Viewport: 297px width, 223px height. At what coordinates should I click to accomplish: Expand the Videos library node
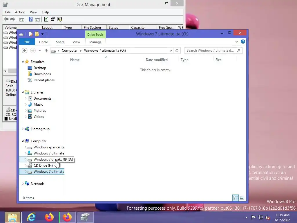[26, 117]
